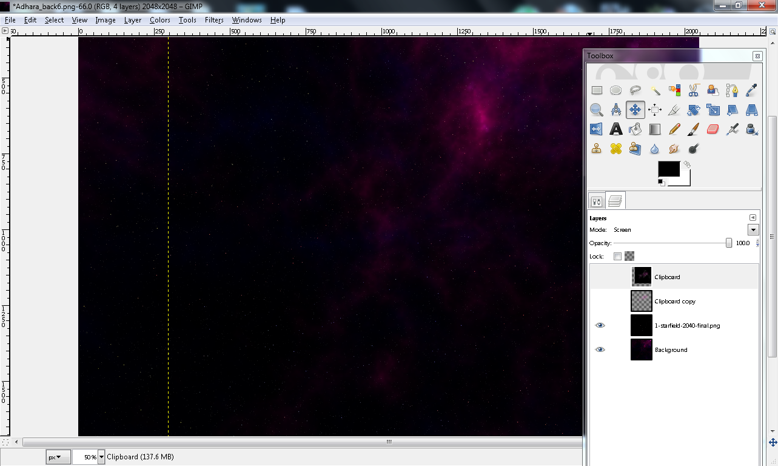778x466 pixels.
Task: Swap foreground and background colors
Action: (686, 164)
